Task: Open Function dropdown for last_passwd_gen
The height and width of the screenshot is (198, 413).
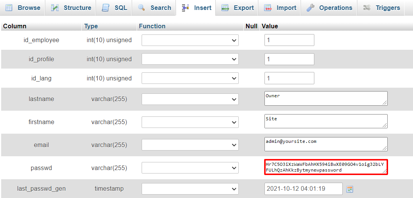Action: click(190, 189)
